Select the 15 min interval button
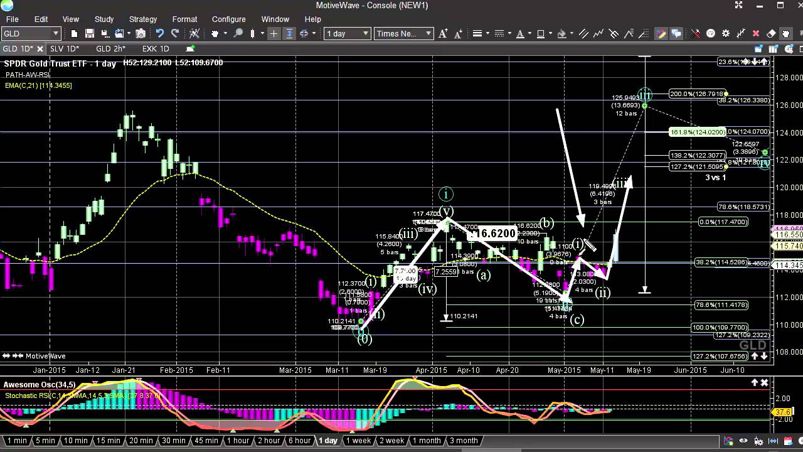Image resolution: width=803 pixels, height=452 pixels. tap(108, 441)
